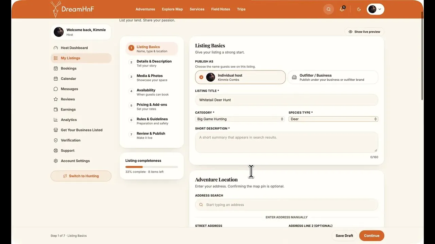Click the Messages chat bubble icon
This screenshot has width=435, height=244.
(56, 89)
